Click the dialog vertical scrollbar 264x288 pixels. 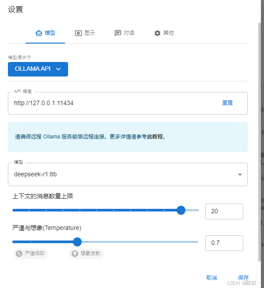point(260,142)
